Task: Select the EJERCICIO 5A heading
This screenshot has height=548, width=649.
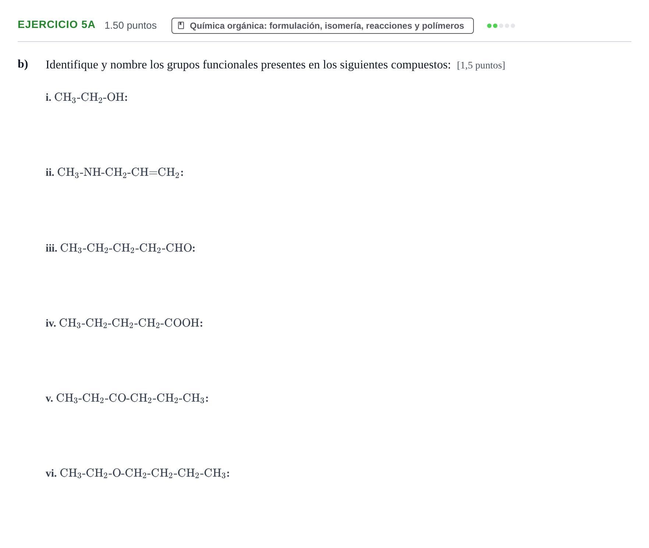Action: click(56, 25)
